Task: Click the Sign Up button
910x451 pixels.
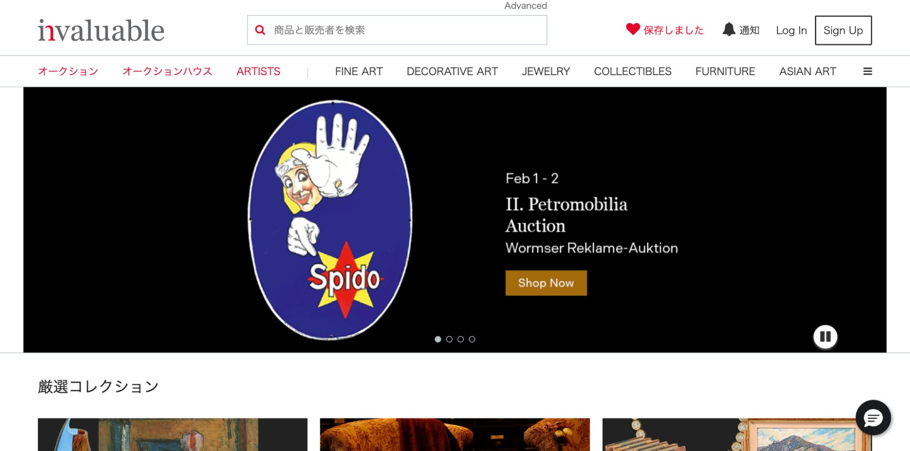Action: [x=843, y=30]
